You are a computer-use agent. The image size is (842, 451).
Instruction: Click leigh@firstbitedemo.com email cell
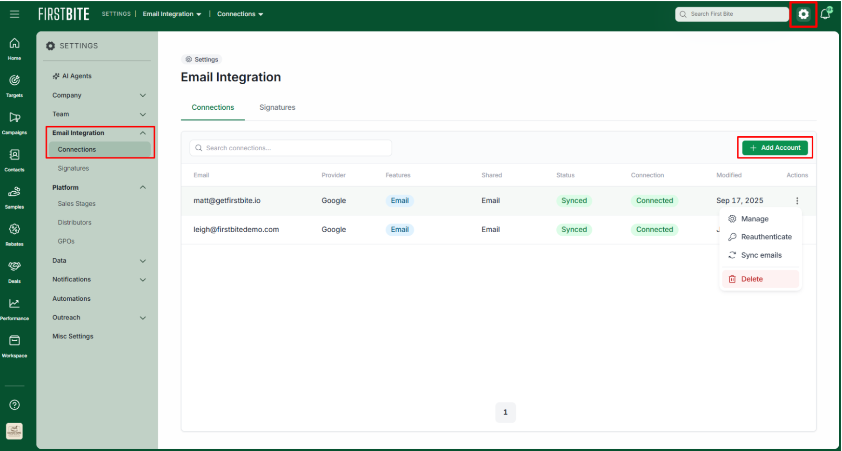point(236,230)
